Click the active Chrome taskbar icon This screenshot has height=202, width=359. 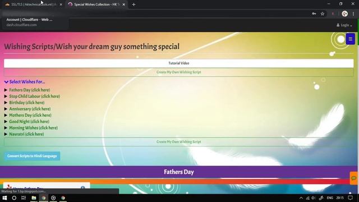tap(44, 198)
